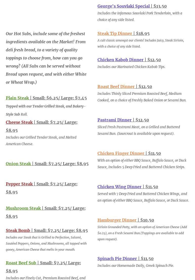Open the Onion Steak sub link
The width and height of the screenshot is (195, 280).
coord(18,164)
